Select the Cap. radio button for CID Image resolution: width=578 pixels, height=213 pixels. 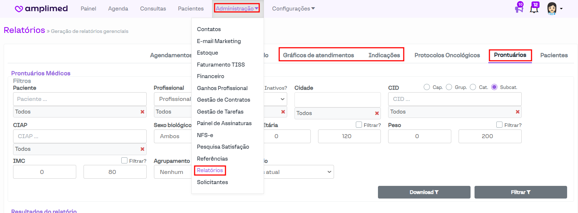pos(427,87)
